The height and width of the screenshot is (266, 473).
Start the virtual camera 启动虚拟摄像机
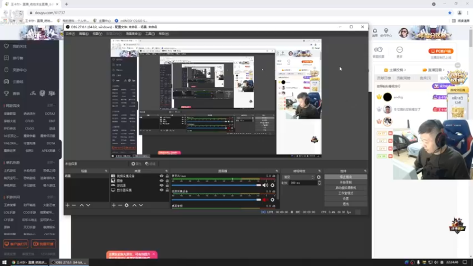[x=346, y=188]
